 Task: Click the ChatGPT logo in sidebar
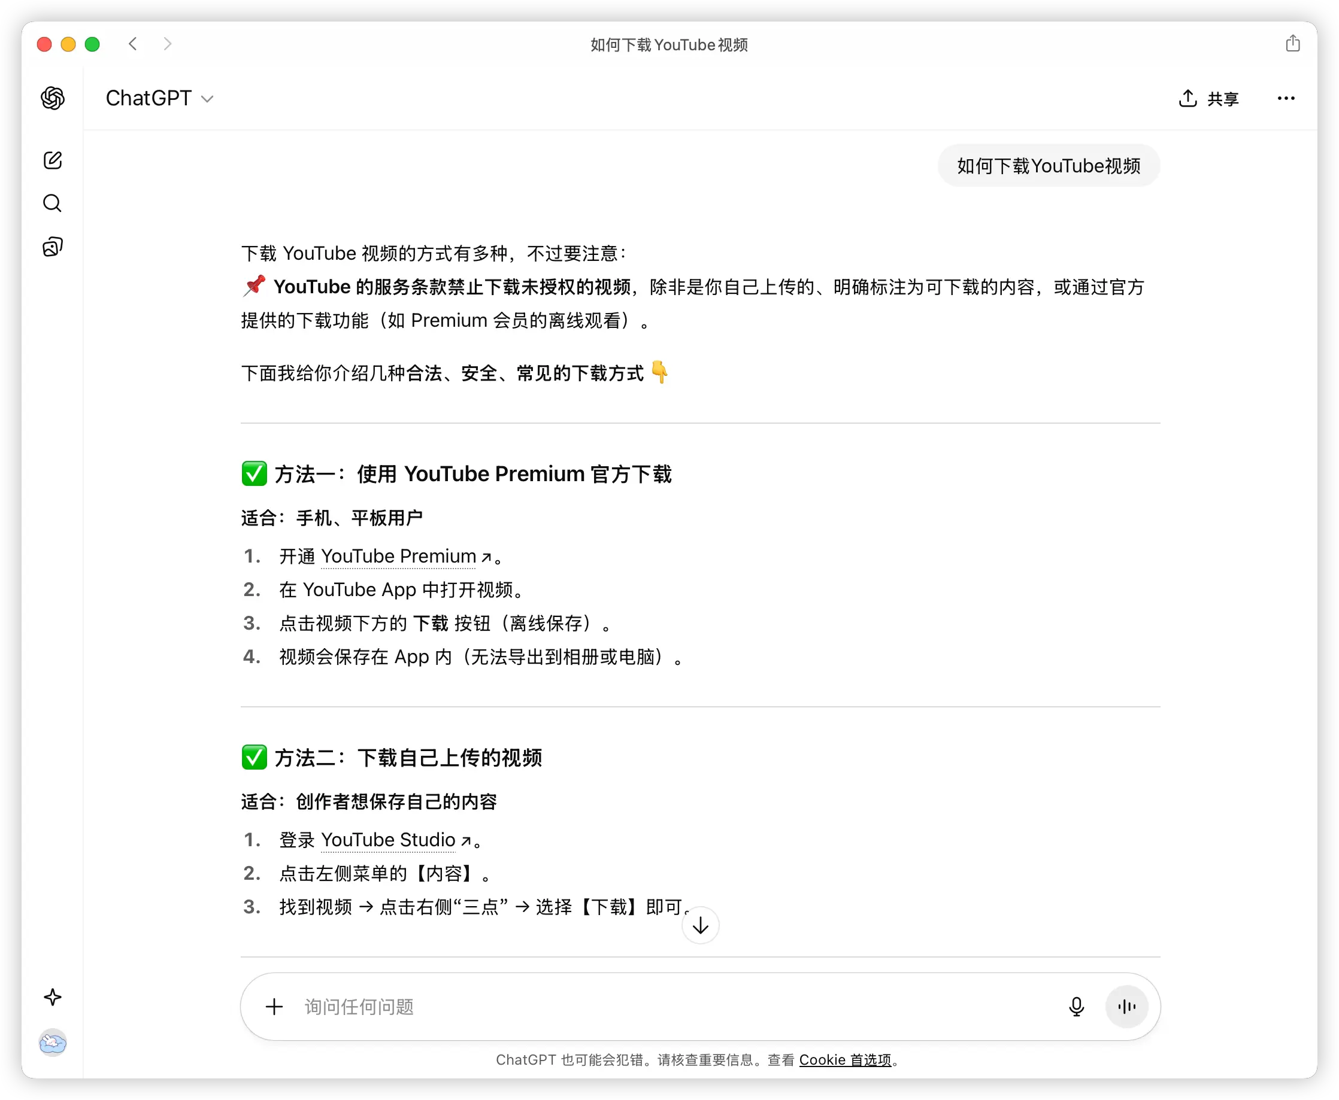click(x=53, y=98)
